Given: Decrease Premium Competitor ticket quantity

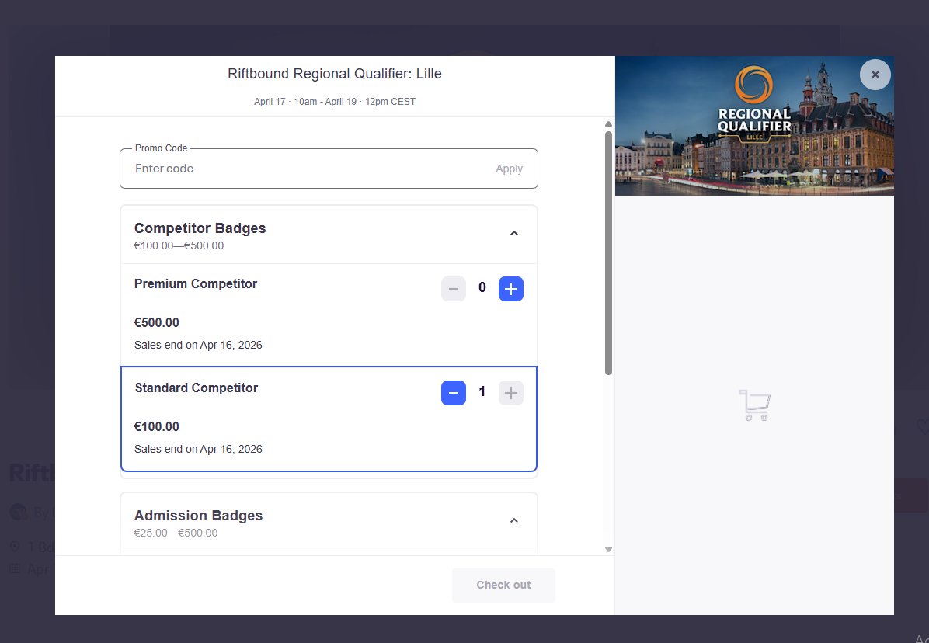Looking at the screenshot, I should click(x=454, y=289).
